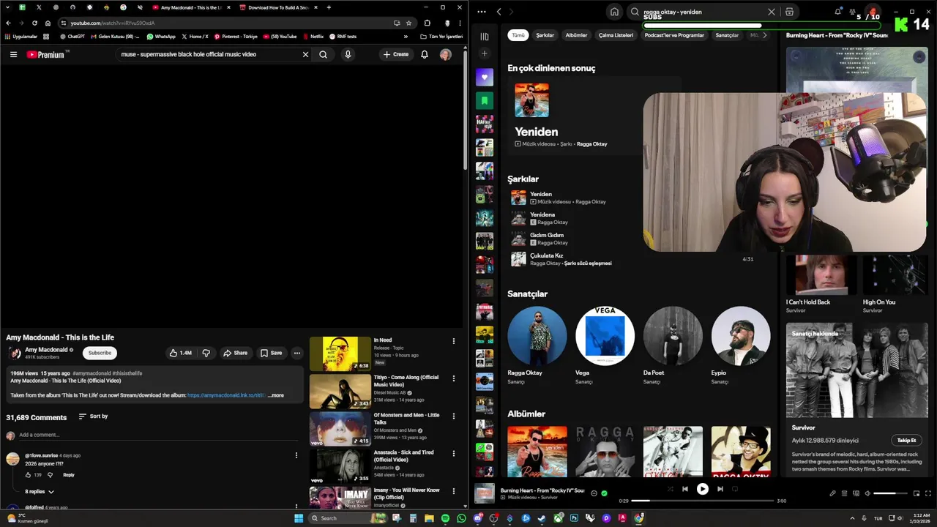The width and height of the screenshot is (937, 527).
Task: Share the This is the Life video
Action: (236, 353)
